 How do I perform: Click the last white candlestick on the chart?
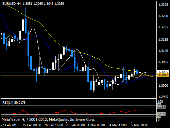140,73
